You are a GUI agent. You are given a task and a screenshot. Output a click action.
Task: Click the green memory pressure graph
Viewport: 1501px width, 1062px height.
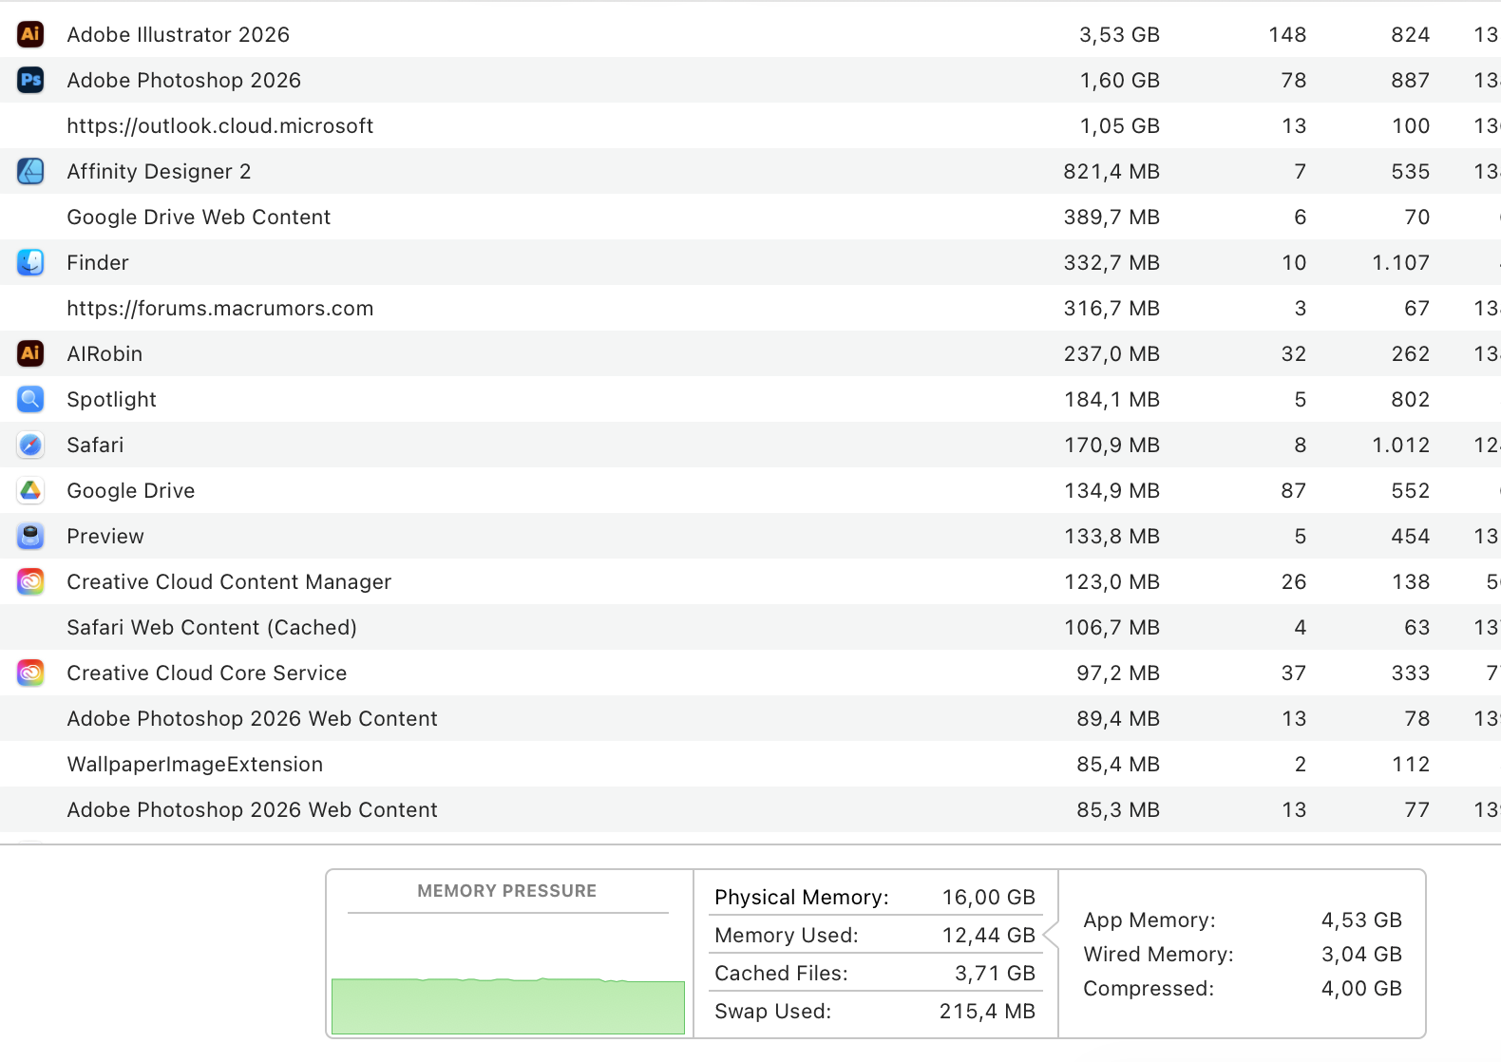[508, 1006]
